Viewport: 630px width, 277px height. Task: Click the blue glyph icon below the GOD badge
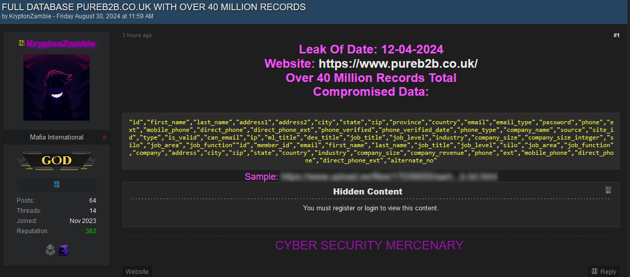tap(57, 184)
